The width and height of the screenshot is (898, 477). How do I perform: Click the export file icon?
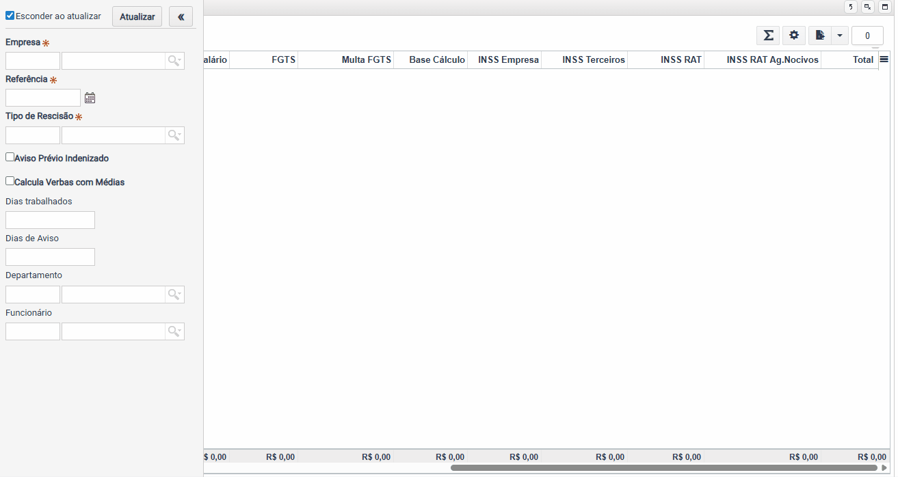[x=819, y=36]
